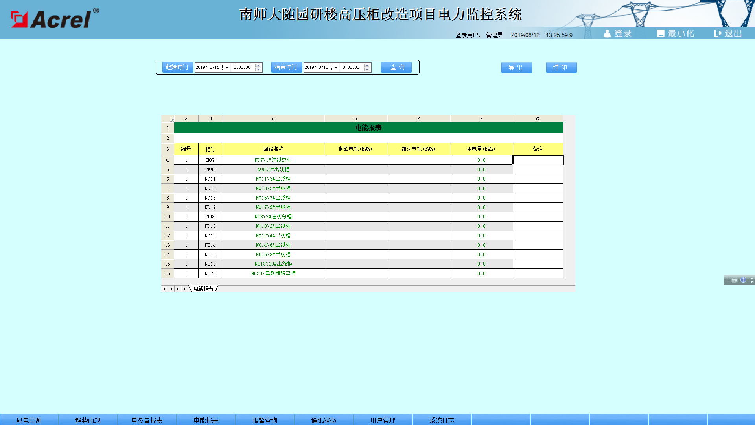Select the 电能报表 sheet tab
This screenshot has width=755, height=425.
[203, 289]
